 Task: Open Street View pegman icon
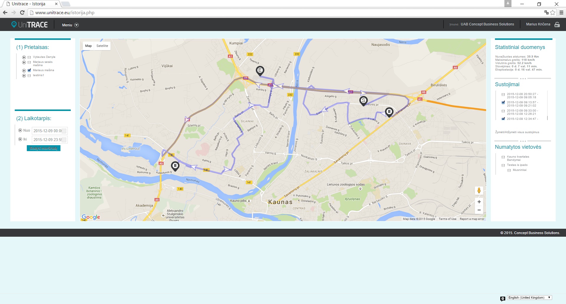(x=479, y=190)
